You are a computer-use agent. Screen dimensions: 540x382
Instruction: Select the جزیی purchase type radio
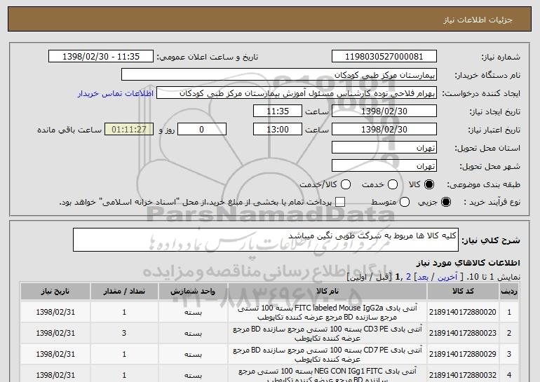445,202
